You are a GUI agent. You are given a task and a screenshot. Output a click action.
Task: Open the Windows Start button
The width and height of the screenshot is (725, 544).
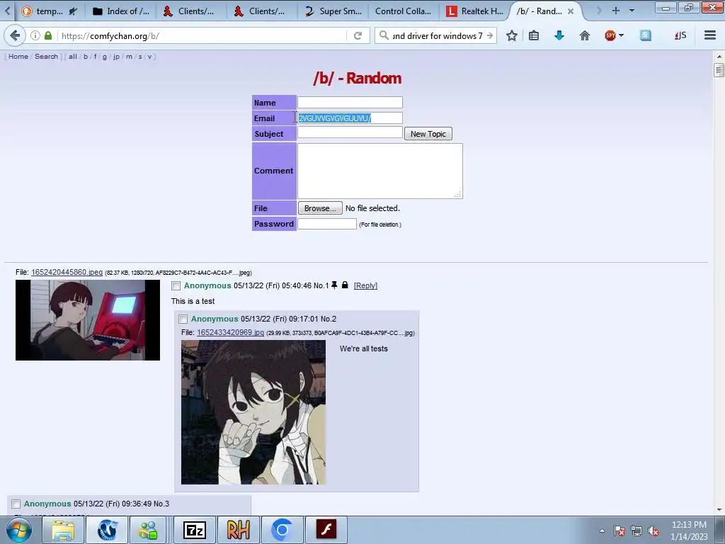(x=19, y=530)
